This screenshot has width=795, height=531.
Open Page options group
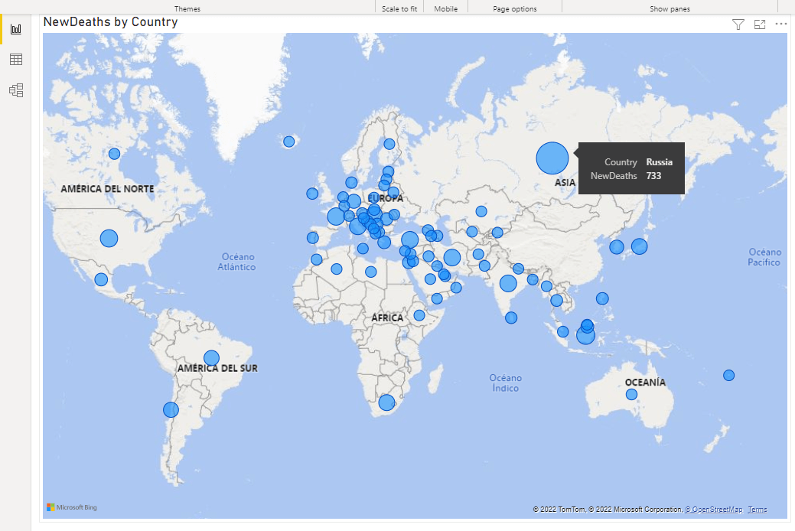pyautogui.click(x=515, y=8)
